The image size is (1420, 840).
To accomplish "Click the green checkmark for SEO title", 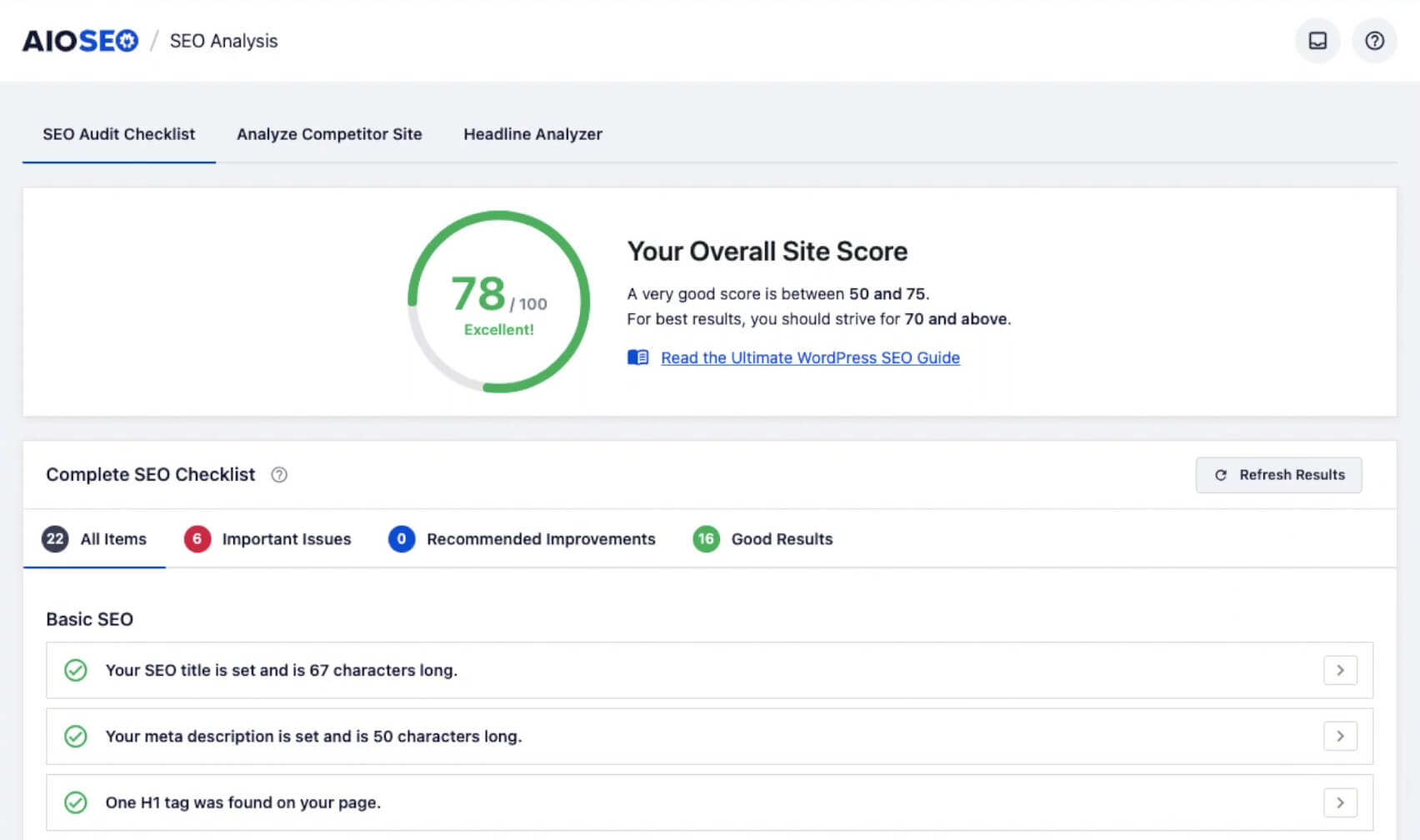I will 76,670.
